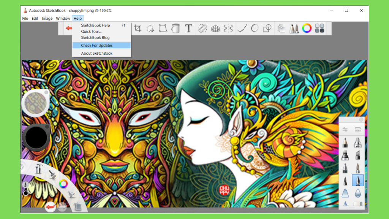The width and height of the screenshot is (389, 219).
Task: Open the Brush Palette from toolbar
Action: pos(294,29)
